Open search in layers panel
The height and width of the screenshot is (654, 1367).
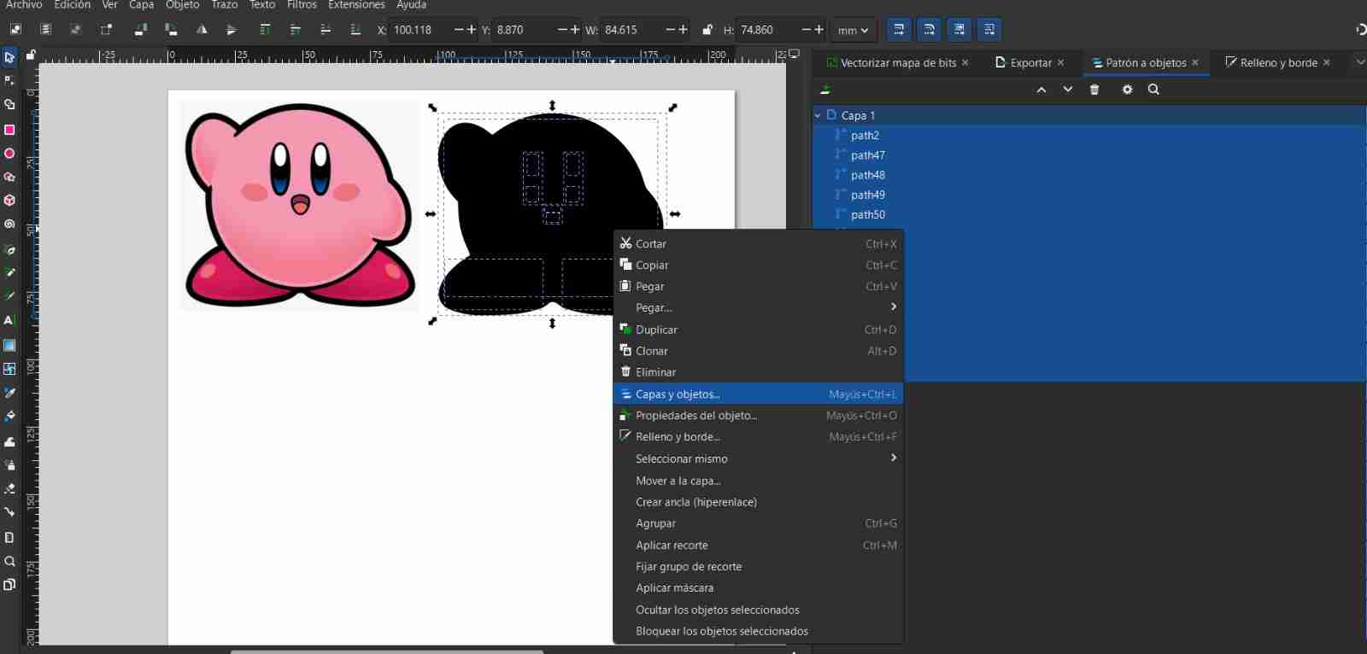[x=1153, y=90]
